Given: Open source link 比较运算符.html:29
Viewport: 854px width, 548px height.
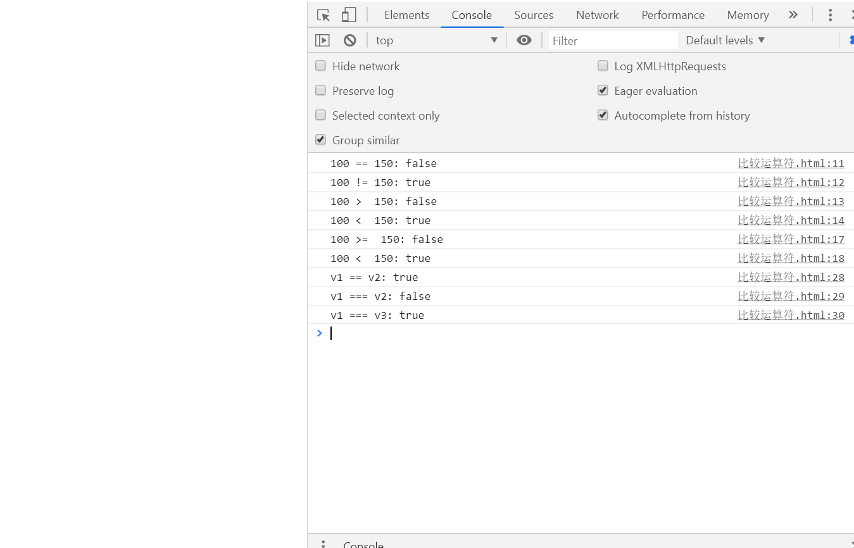Looking at the screenshot, I should point(791,296).
